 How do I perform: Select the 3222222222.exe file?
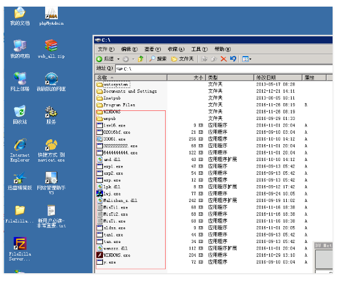coord(117,146)
